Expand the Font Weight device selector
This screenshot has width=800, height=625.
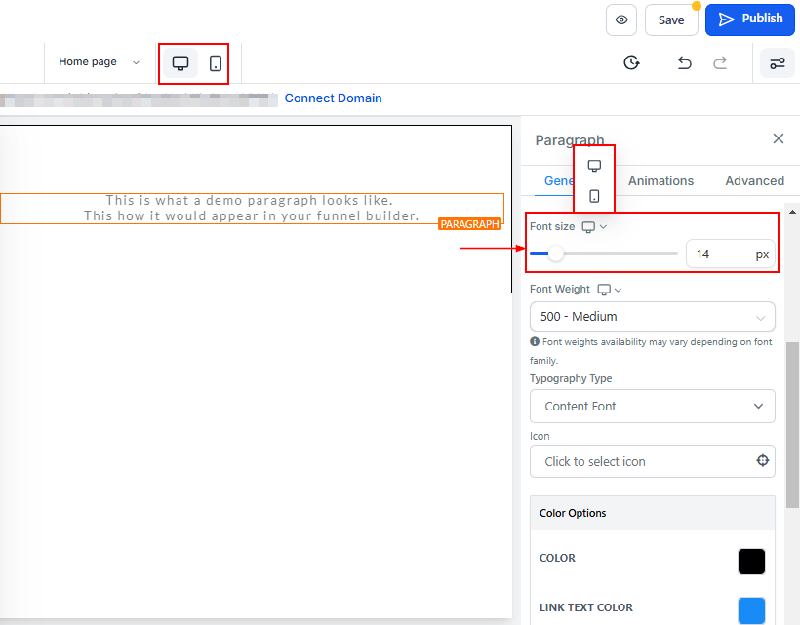[x=610, y=289]
